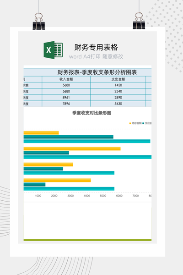
Task: Select the 财务专用表格 heading
Action: [96, 47]
